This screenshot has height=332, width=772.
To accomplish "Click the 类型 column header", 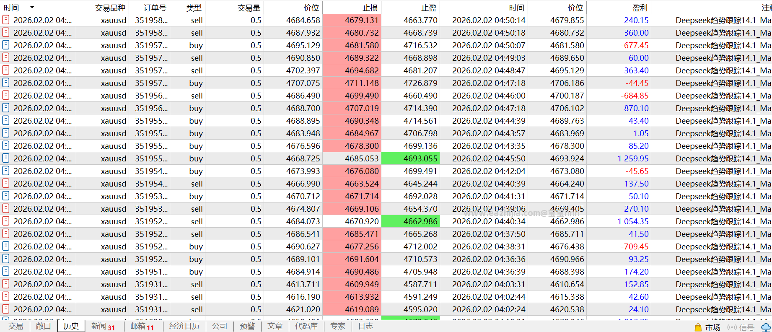I will (194, 8).
